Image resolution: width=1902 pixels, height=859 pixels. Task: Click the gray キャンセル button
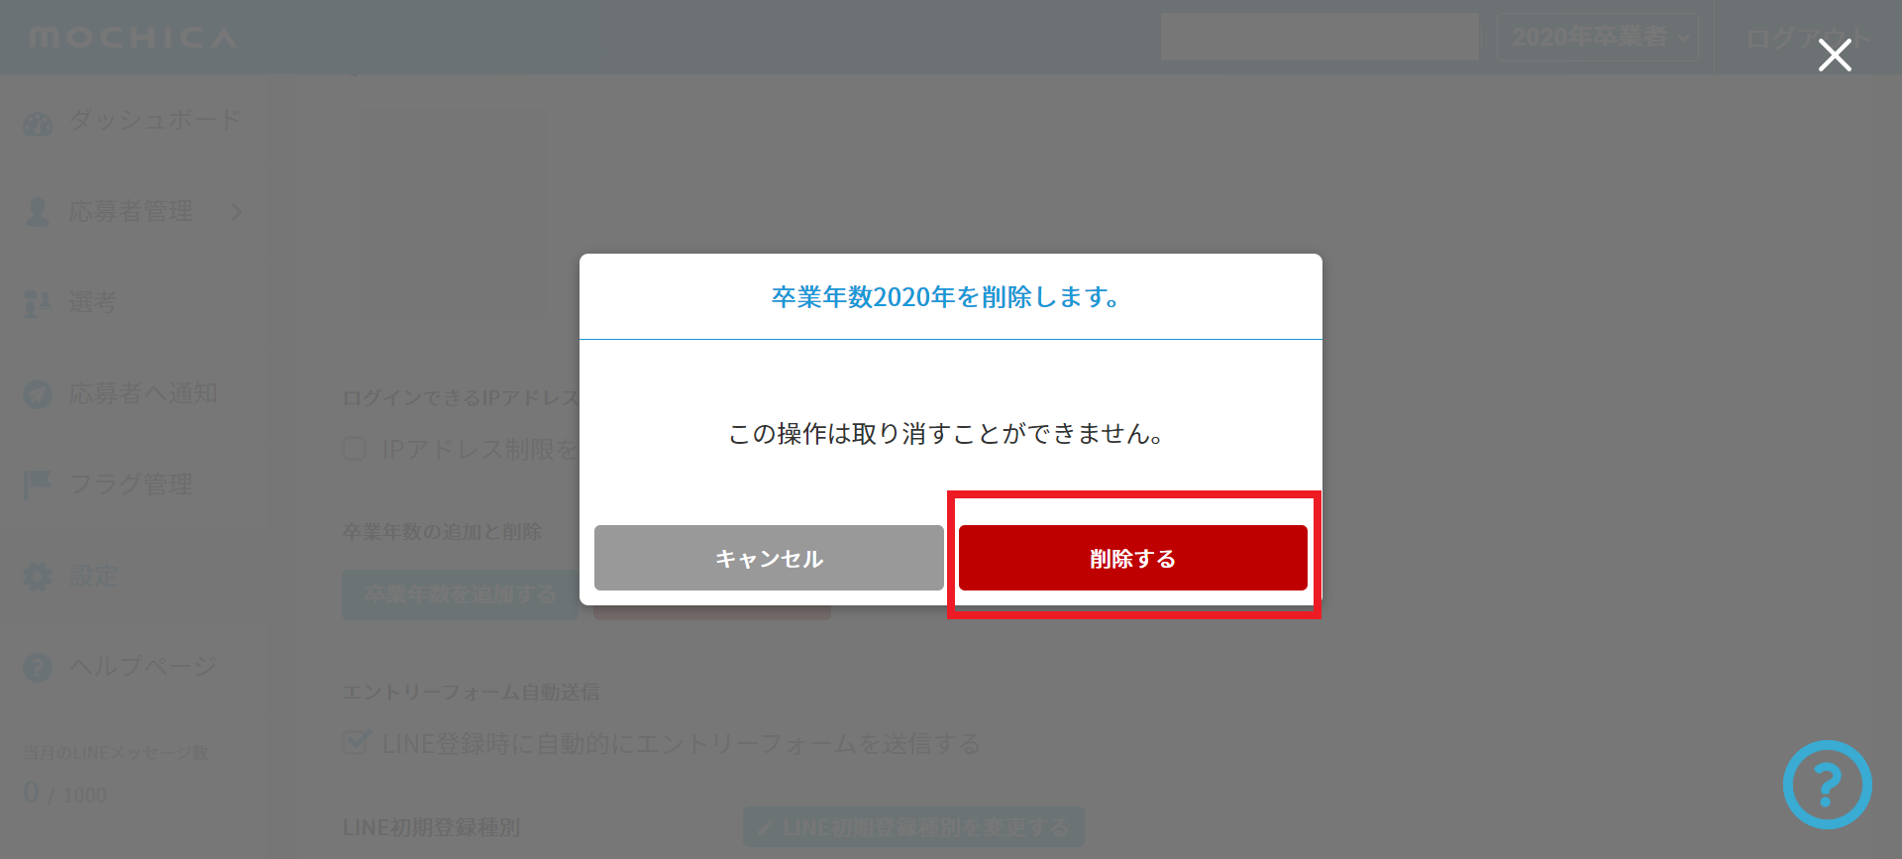click(769, 558)
